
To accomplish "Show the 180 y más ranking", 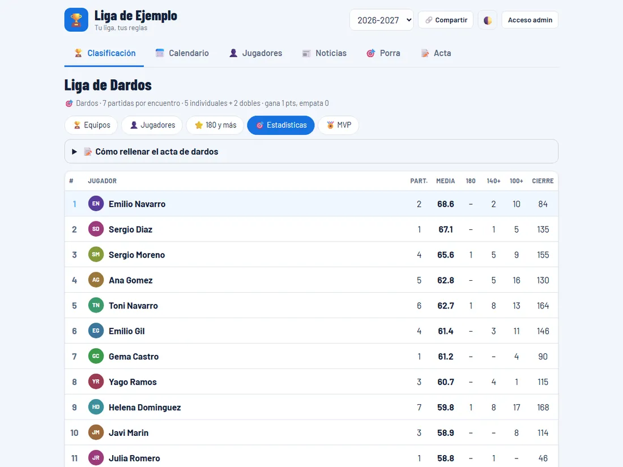I will 215,125.
